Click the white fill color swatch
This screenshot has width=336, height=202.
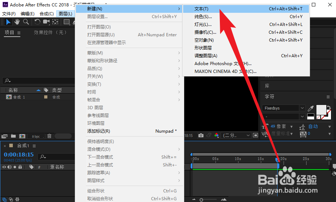[x=321, y=110]
